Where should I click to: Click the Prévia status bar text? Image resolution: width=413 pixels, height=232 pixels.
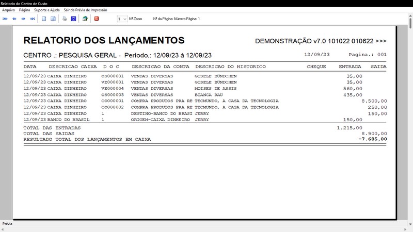point(7,224)
